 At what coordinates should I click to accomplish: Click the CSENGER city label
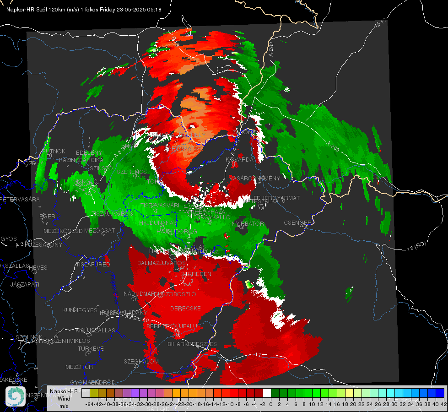pyautogui.click(x=298, y=222)
